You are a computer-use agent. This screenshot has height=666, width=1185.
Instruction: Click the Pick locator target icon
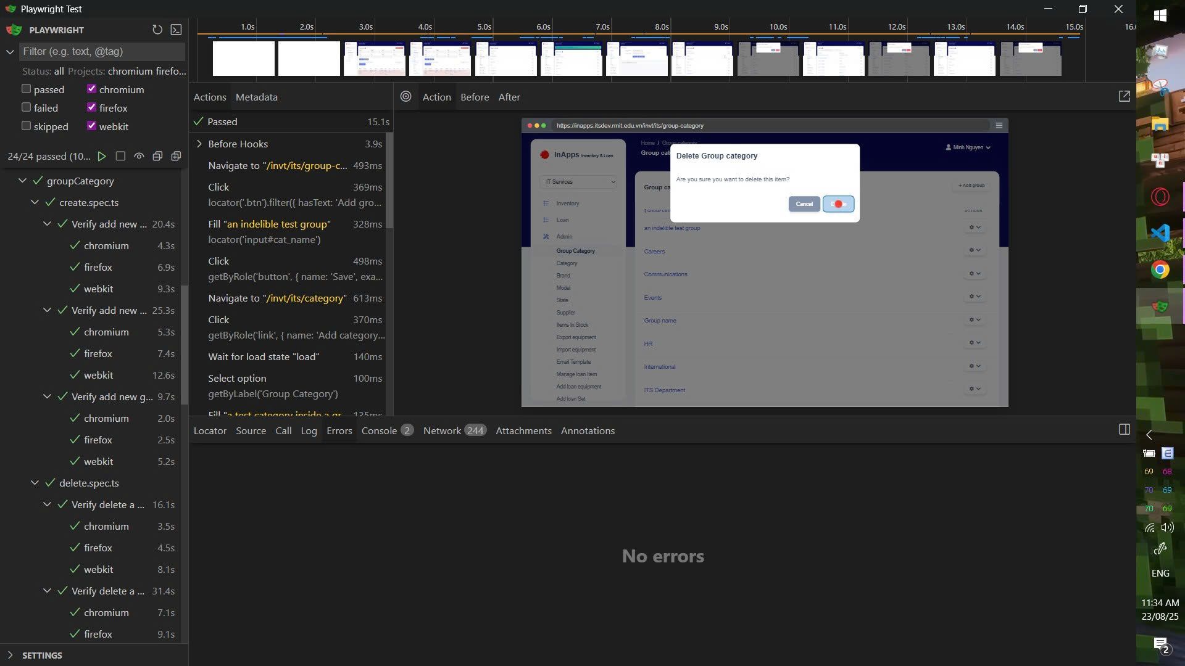(405, 97)
